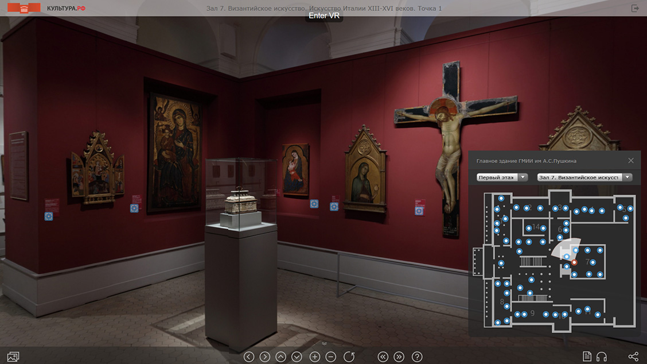Jump to map point right of the 7 label
647x364 pixels.
(593, 262)
